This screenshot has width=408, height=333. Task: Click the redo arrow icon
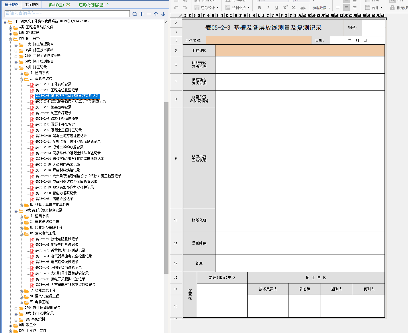pos(185,8)
